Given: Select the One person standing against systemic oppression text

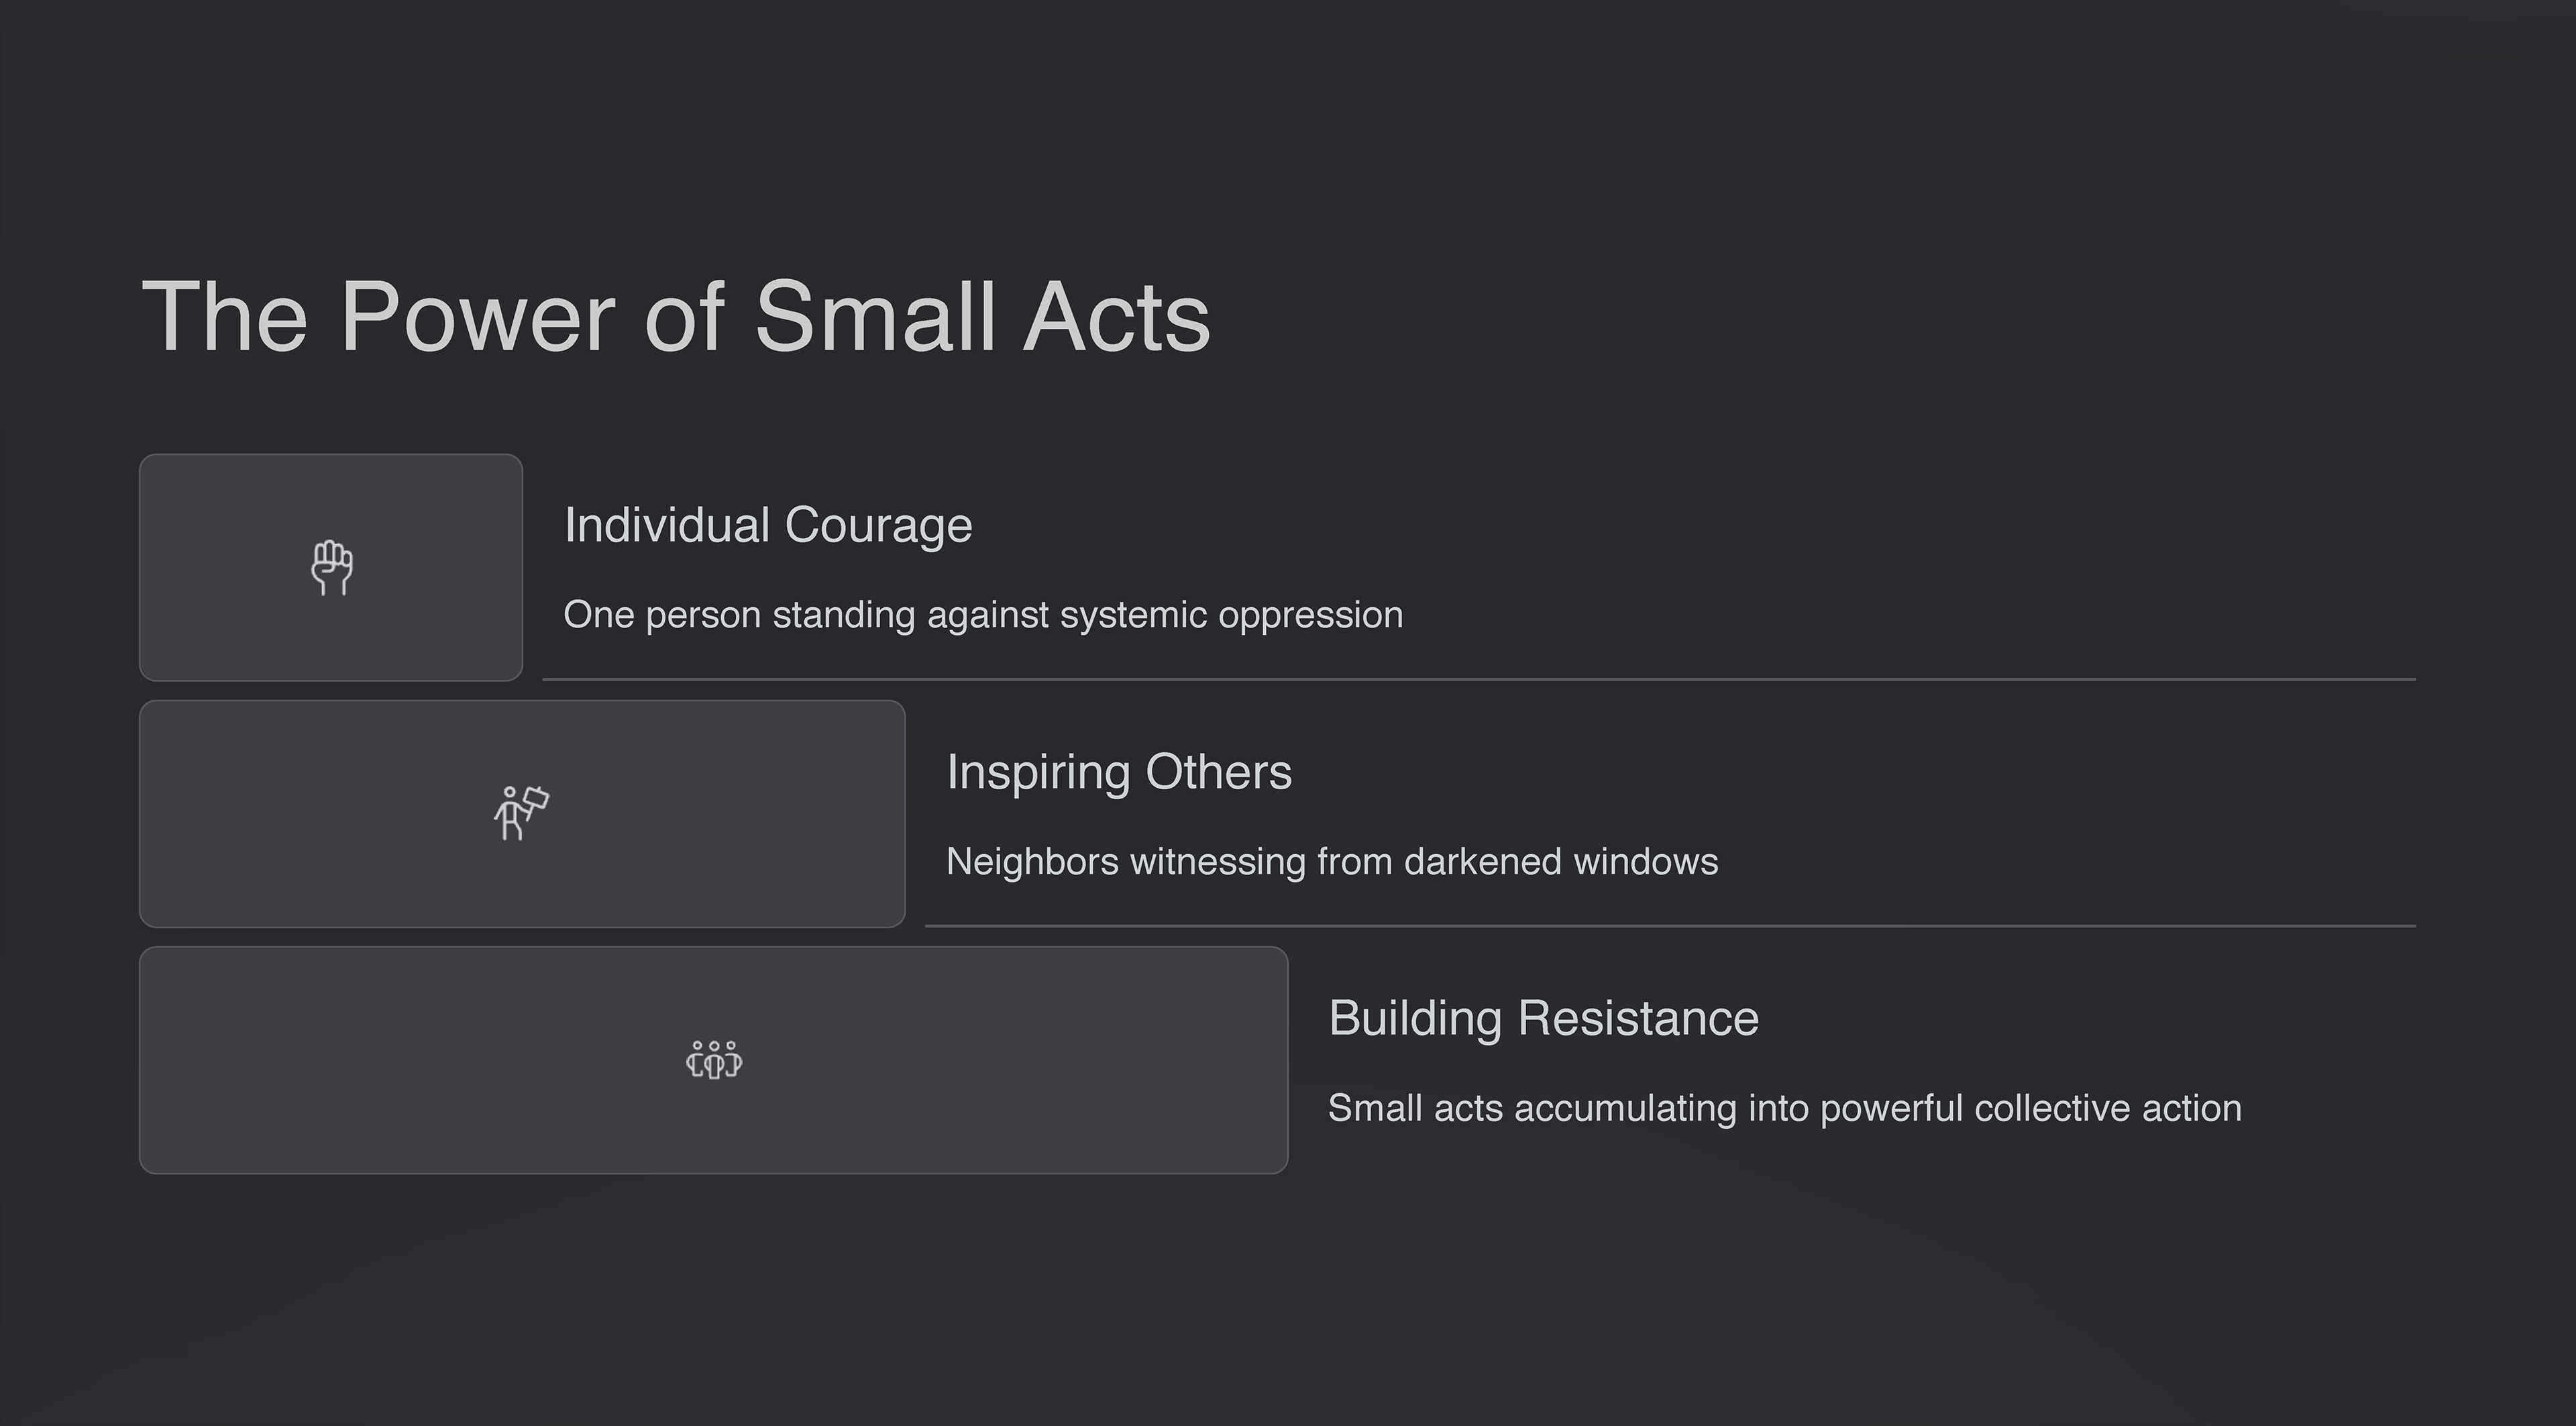Looking at the screenshot, I should click(983, 615).
